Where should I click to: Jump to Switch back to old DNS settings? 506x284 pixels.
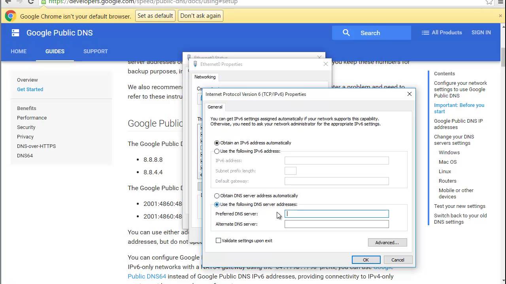coord(460,219)
